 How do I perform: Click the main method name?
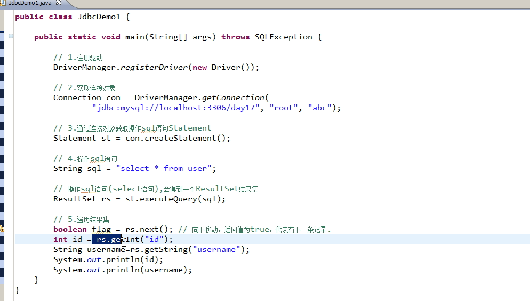pyautogui.click(x=135, y=37)
